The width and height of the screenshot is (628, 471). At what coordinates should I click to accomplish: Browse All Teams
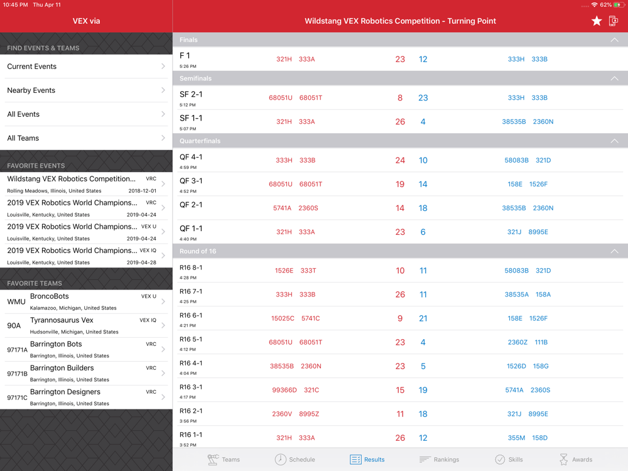coord(86,138)
